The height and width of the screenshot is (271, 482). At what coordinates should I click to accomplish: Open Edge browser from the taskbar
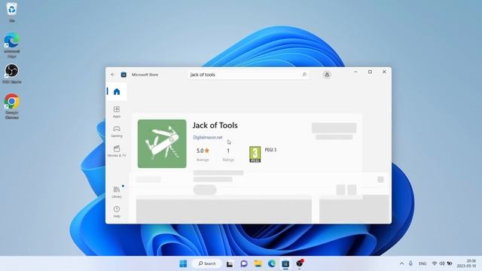tap(272, 263)
